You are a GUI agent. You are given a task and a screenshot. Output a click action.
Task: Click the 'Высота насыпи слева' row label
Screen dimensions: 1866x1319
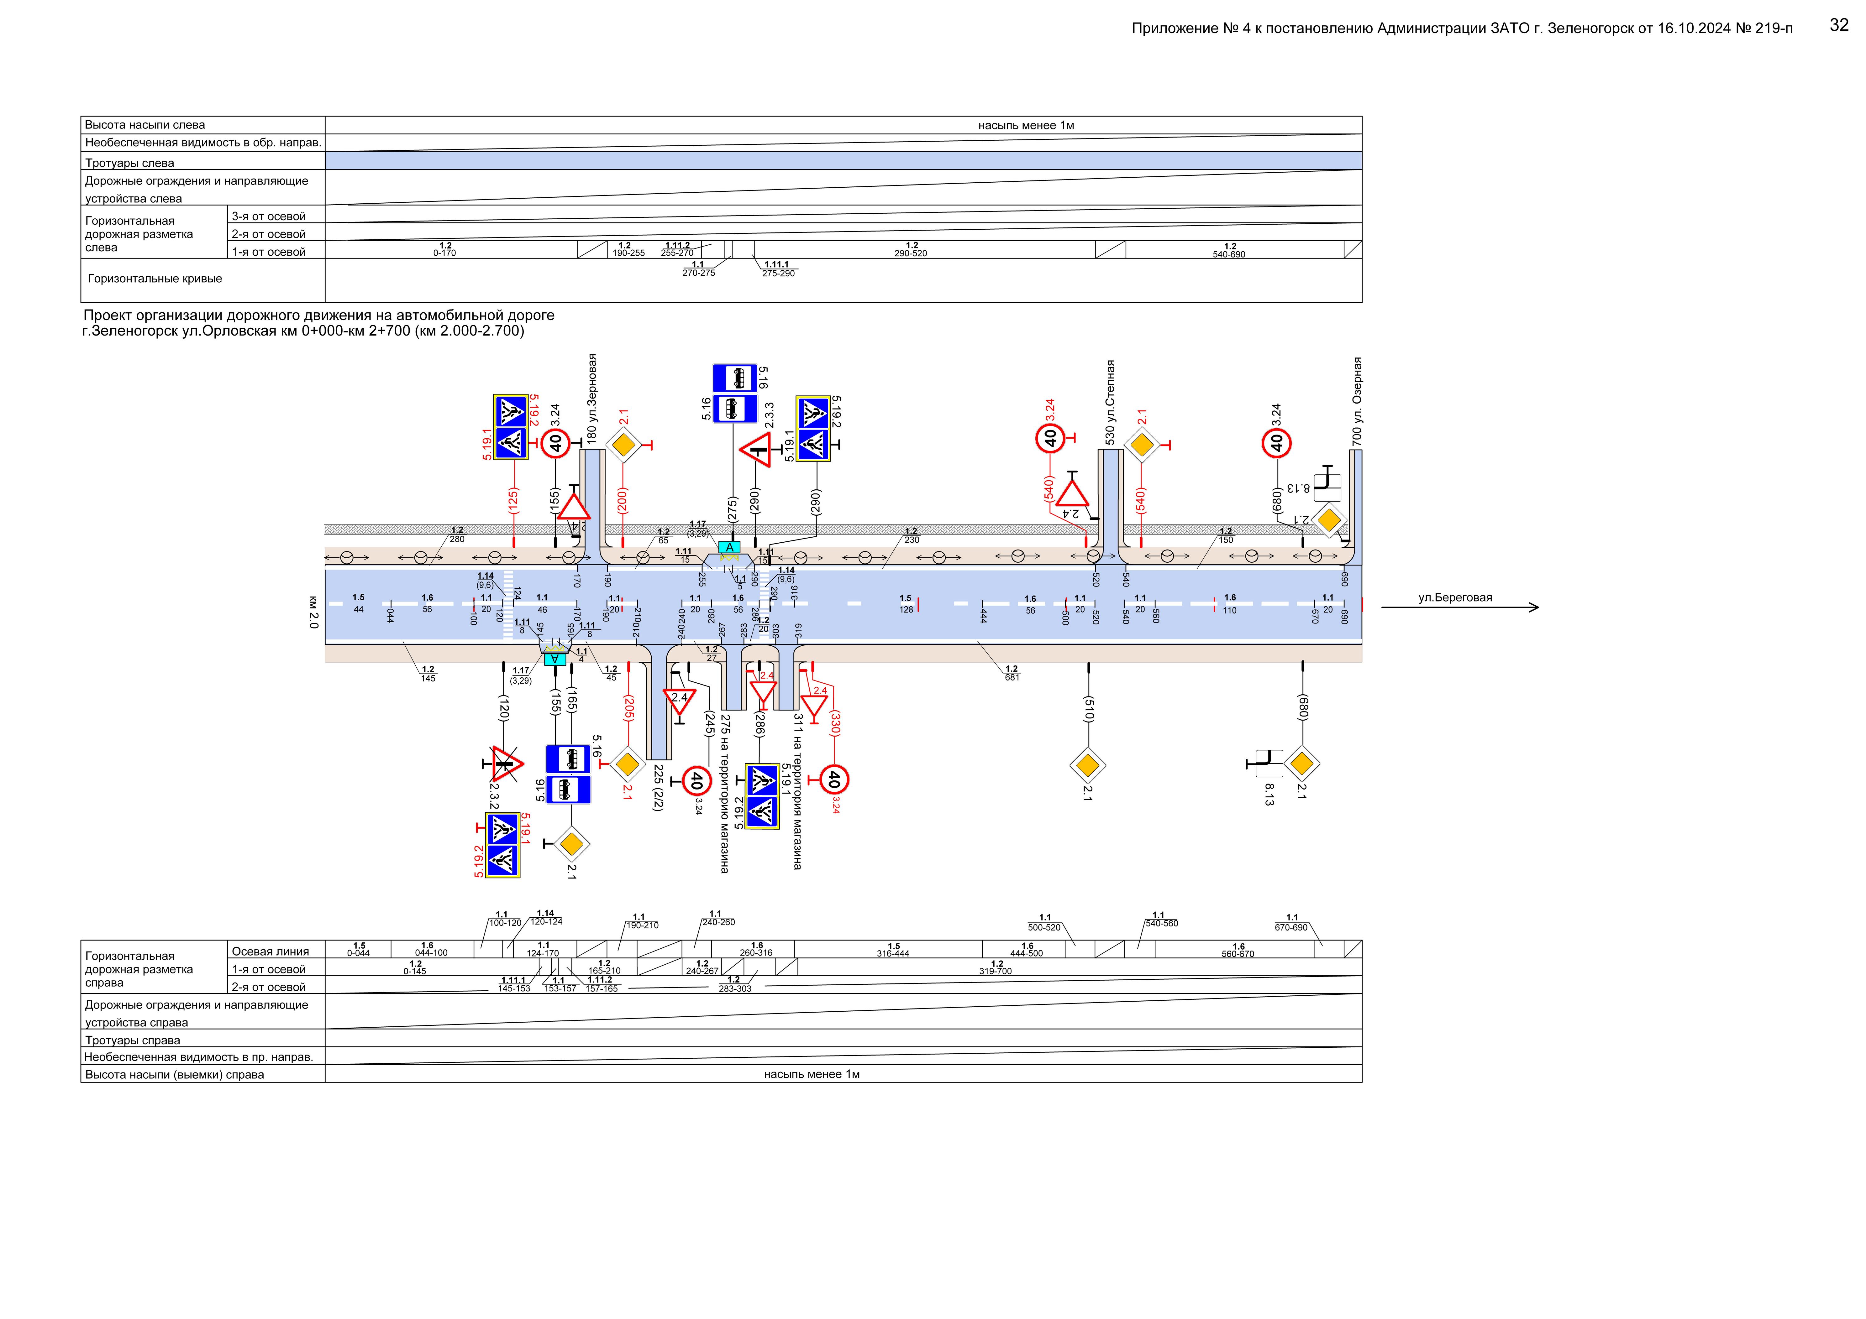pos(145,125)
